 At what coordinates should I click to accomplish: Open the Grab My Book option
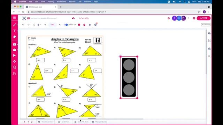[81, 122]
